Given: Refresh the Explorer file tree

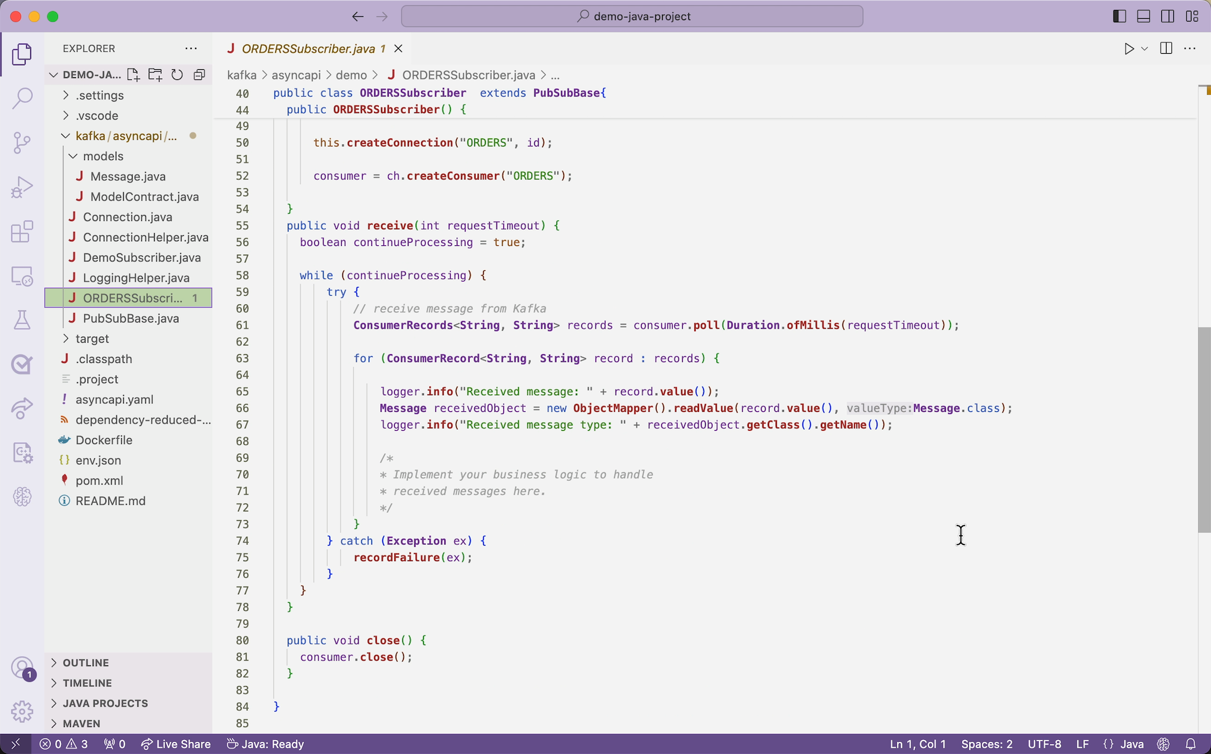Looking at the screenshot, I should 177,75.
